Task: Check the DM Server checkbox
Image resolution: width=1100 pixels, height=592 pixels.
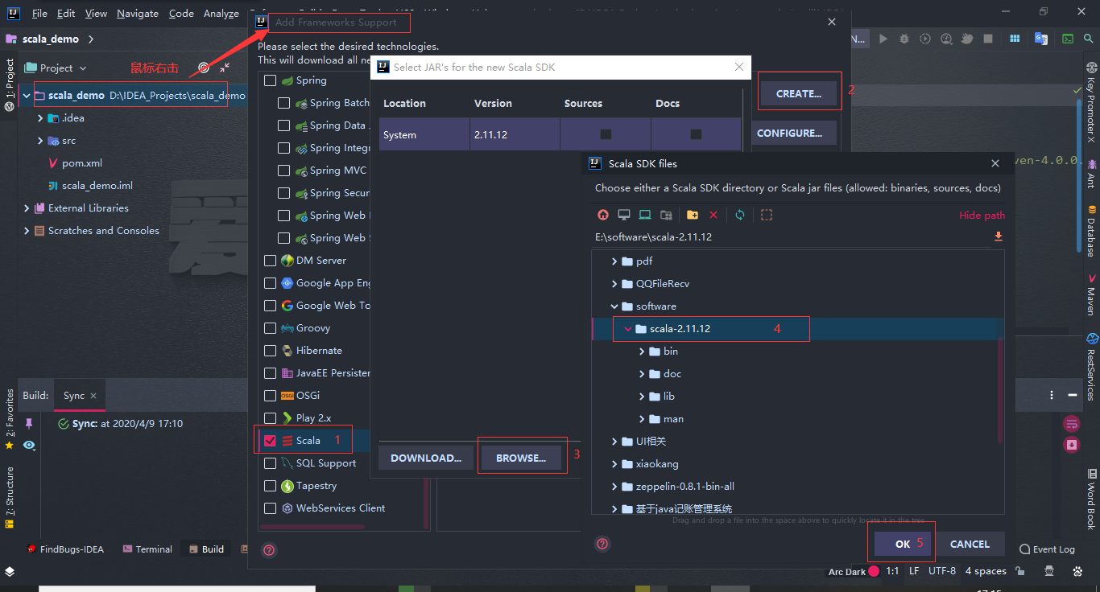Action: tap(270, 261)
